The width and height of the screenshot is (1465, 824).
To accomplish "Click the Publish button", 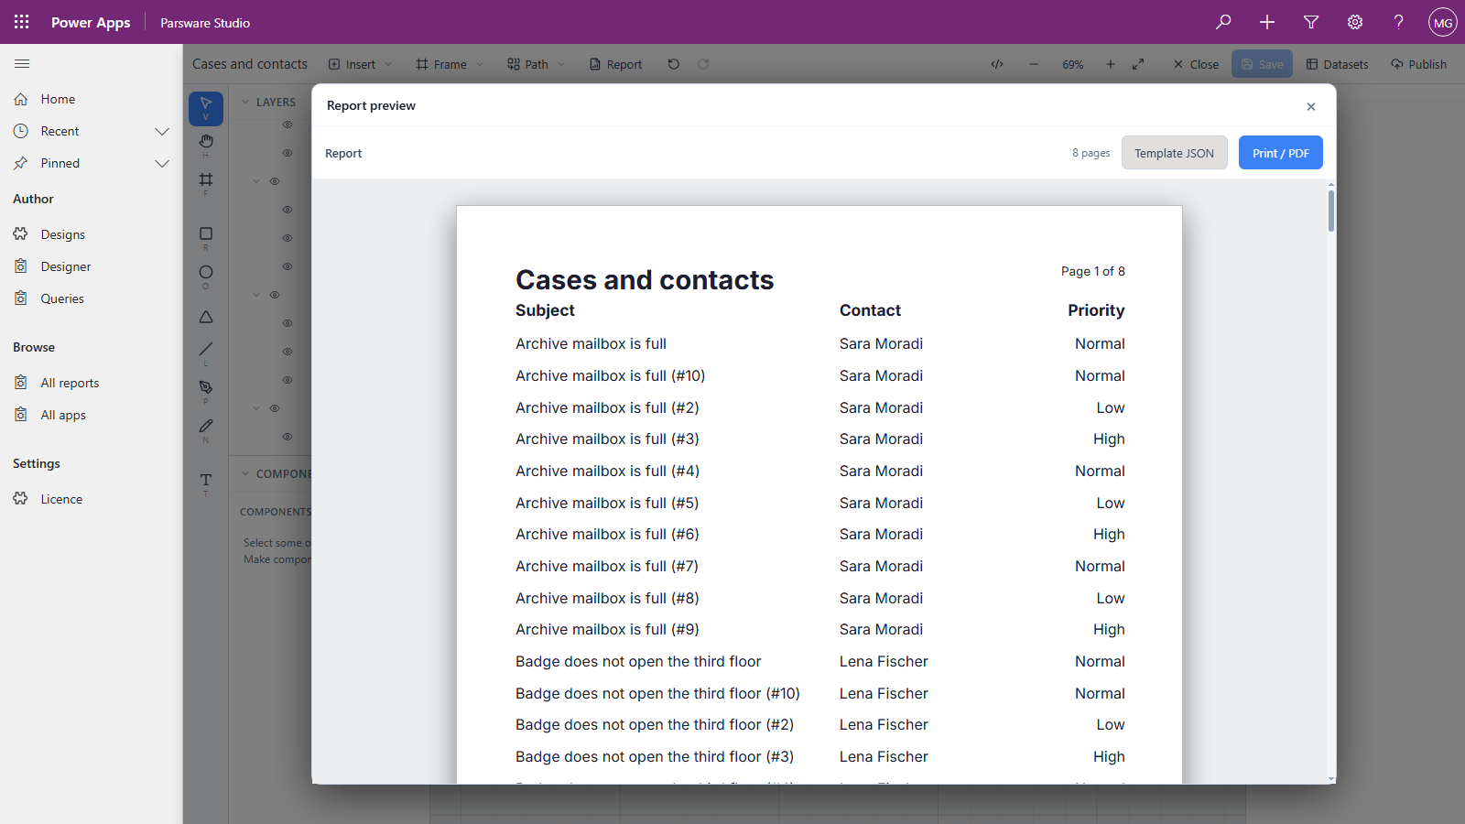I will (x=1418, y=64).
